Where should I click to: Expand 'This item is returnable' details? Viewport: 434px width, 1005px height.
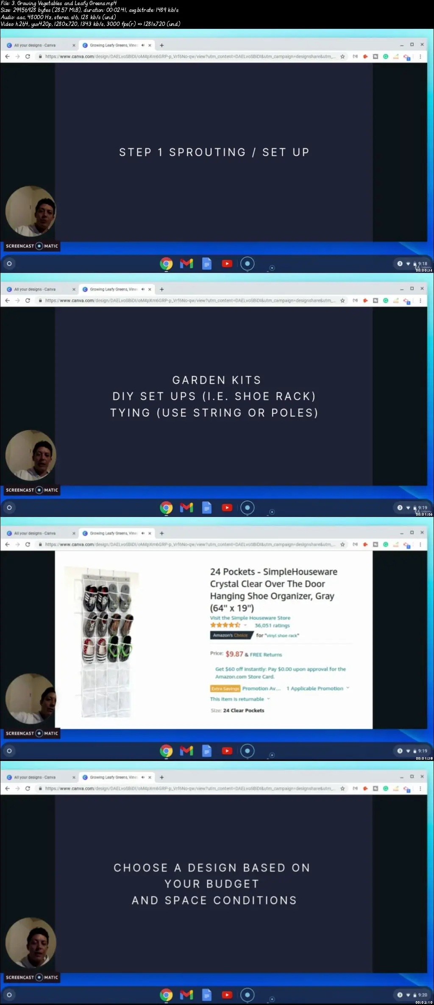240,699
